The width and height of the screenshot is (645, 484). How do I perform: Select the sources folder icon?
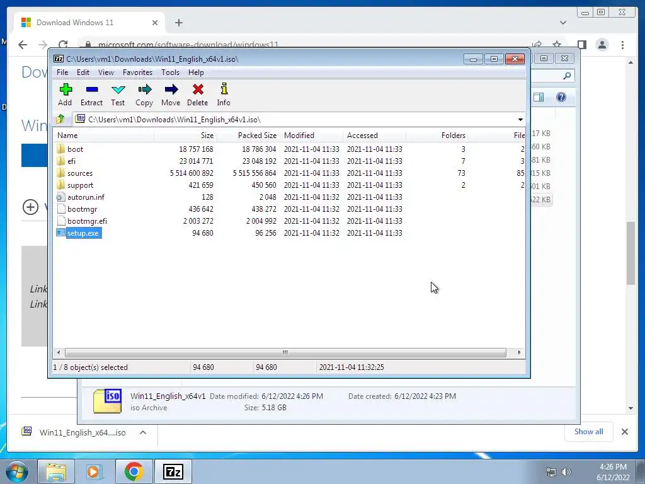pos(61,173)
